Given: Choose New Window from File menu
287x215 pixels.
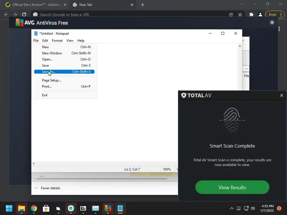Looking at the screenshot, I should pyautogui.click(x=64, y=53).
